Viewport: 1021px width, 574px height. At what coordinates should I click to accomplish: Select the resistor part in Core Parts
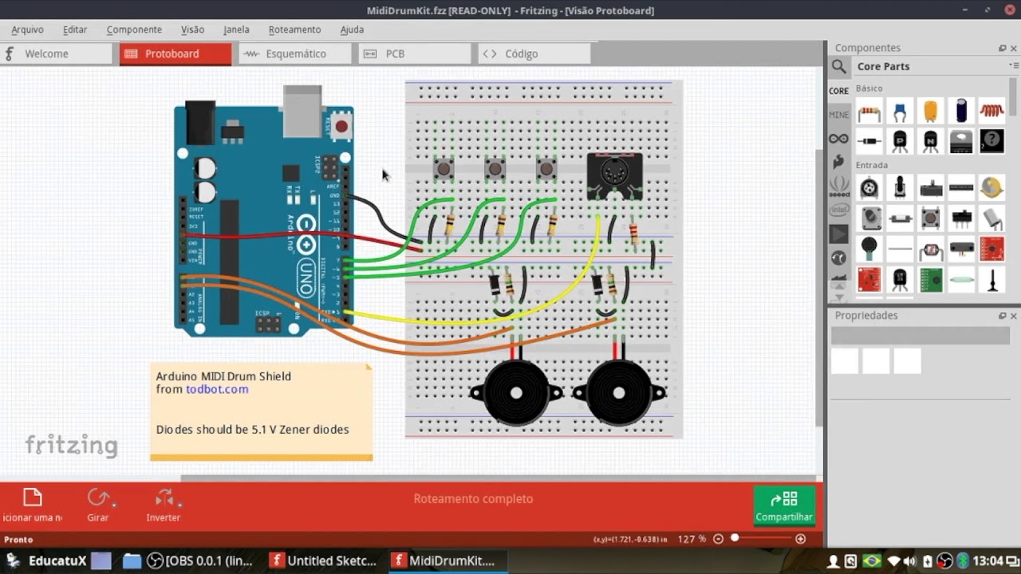(869, 111)
